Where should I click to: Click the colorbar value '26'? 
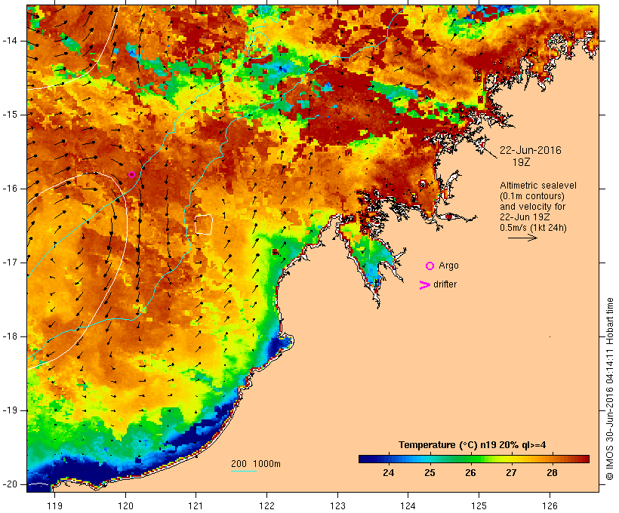pos(470,473)
